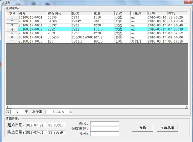Image resolution: width=193 pixels, height=142 pixels.
Task: Click the 终止日期 date field
Action: [x=35, y=133]
